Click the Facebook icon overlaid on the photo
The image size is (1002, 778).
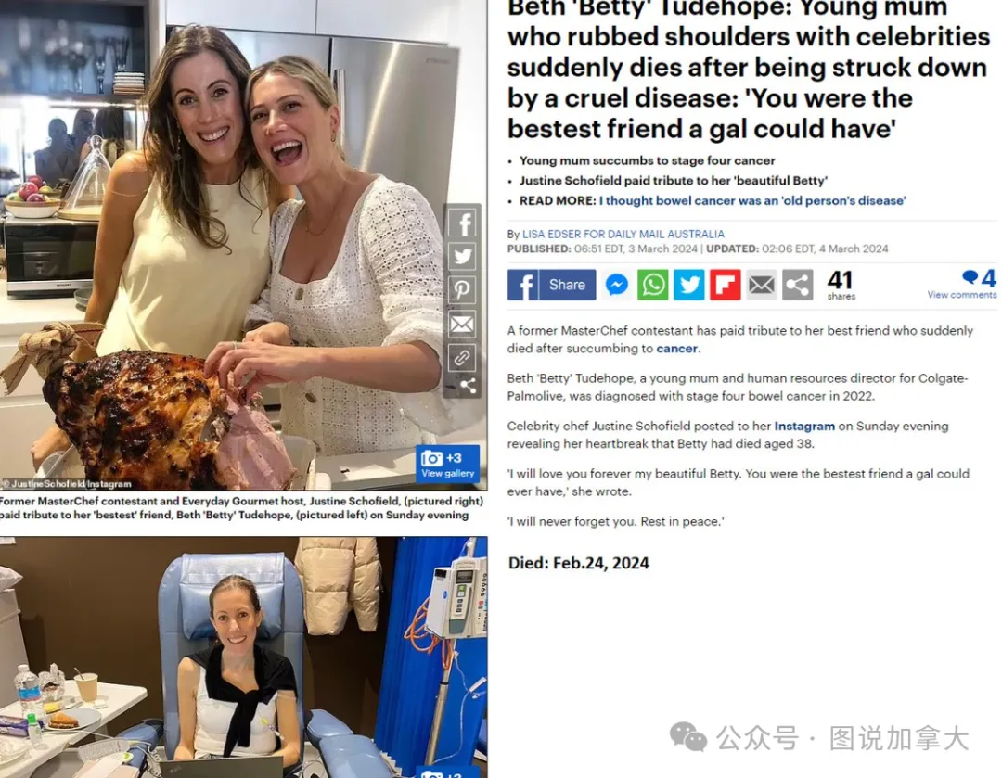pos(462,223)
